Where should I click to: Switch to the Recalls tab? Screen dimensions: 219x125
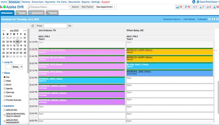click(21, 13)
